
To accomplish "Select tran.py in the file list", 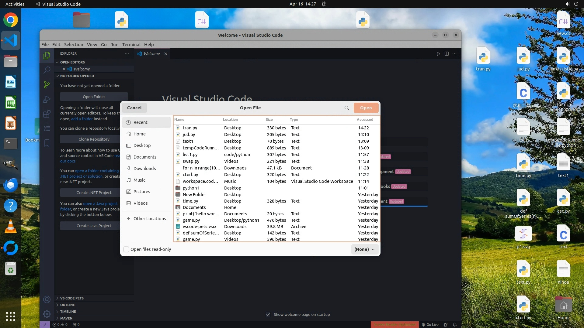I will [190, 128].
